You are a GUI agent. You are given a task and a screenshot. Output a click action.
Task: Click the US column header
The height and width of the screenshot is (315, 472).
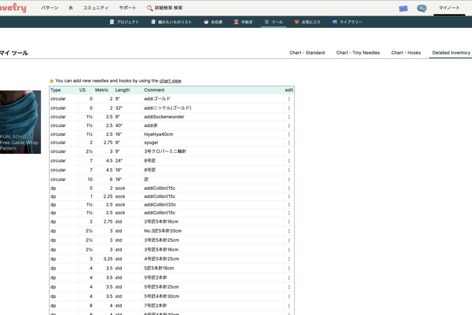coord(83,90)
